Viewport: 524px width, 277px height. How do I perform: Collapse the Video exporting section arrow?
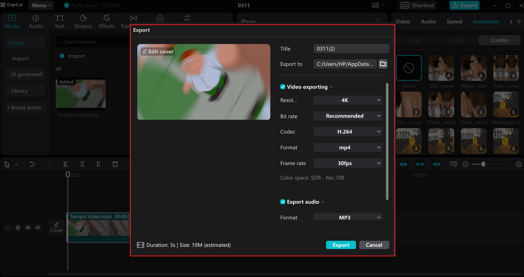[331, 87]
